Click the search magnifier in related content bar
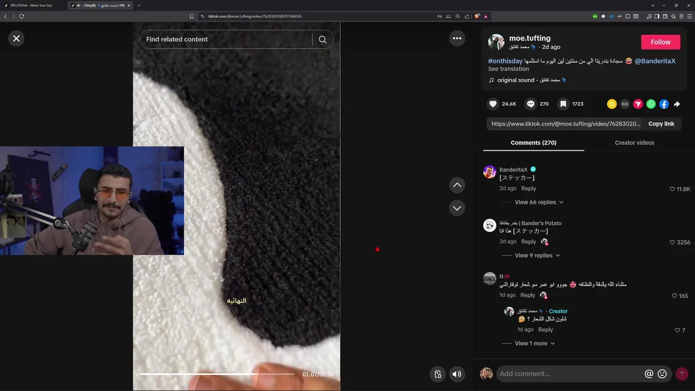 tap(323, 39)
